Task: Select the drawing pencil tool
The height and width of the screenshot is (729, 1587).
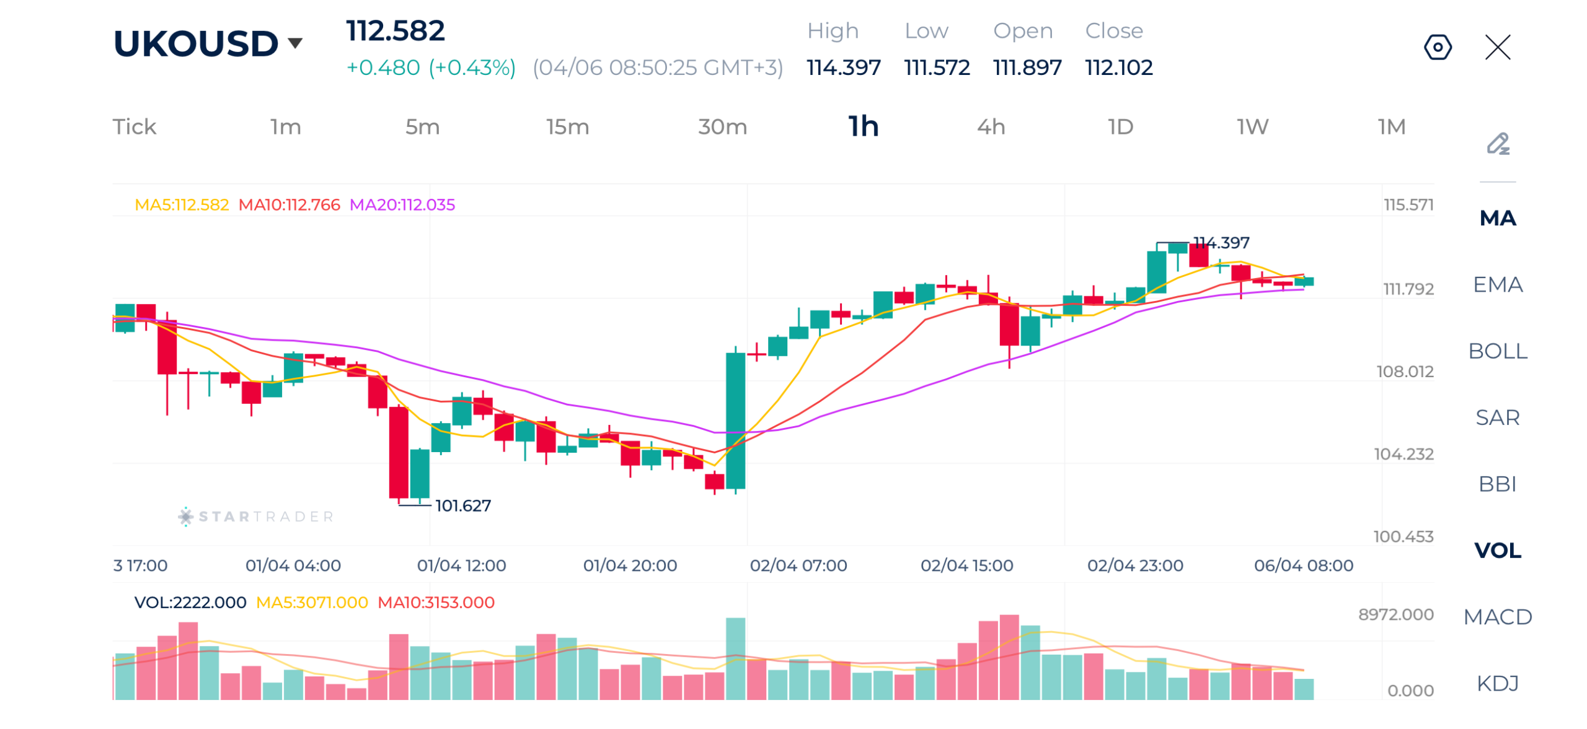Action: pos(1497,144)
